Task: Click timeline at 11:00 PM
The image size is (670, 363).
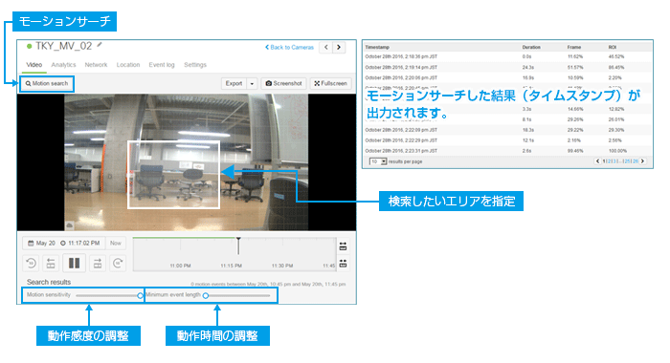Action: 180,266
